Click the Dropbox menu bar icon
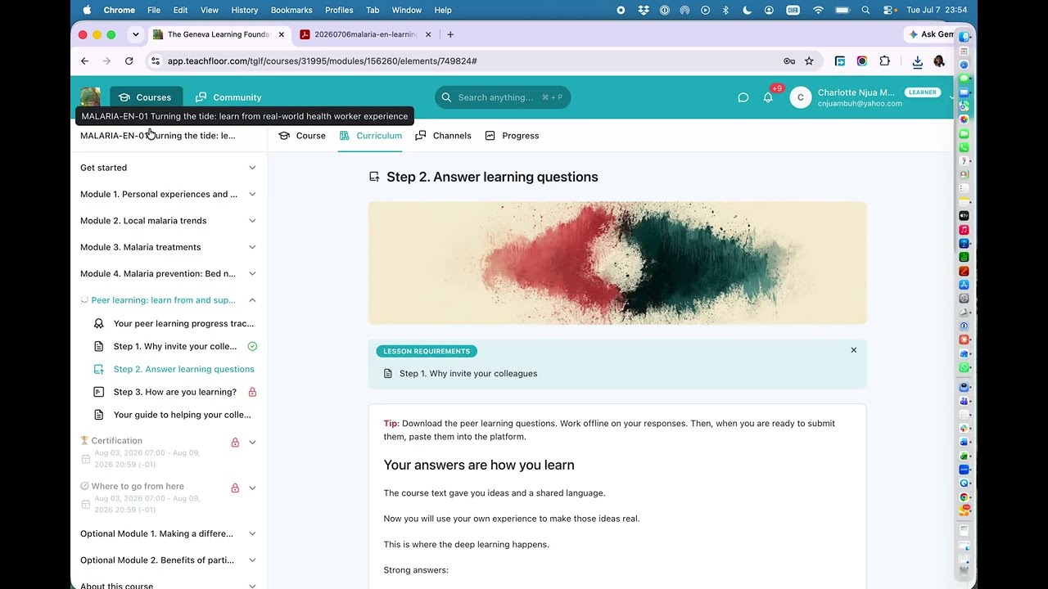Image resolution: width=1048 pixels, height=589 pixels. (644, 10)
